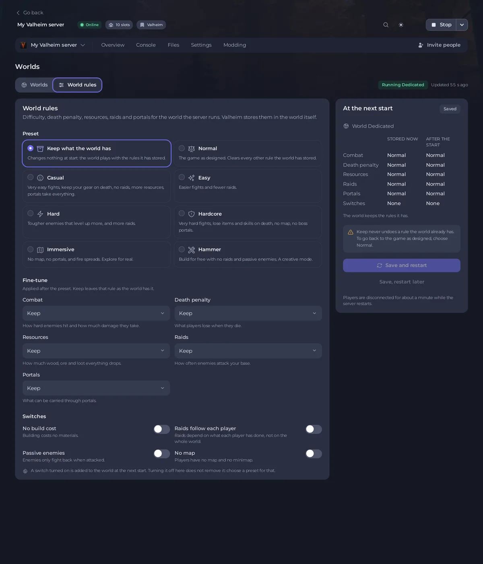
Task: Toggle the No map switch
Action: click(314, 454)
